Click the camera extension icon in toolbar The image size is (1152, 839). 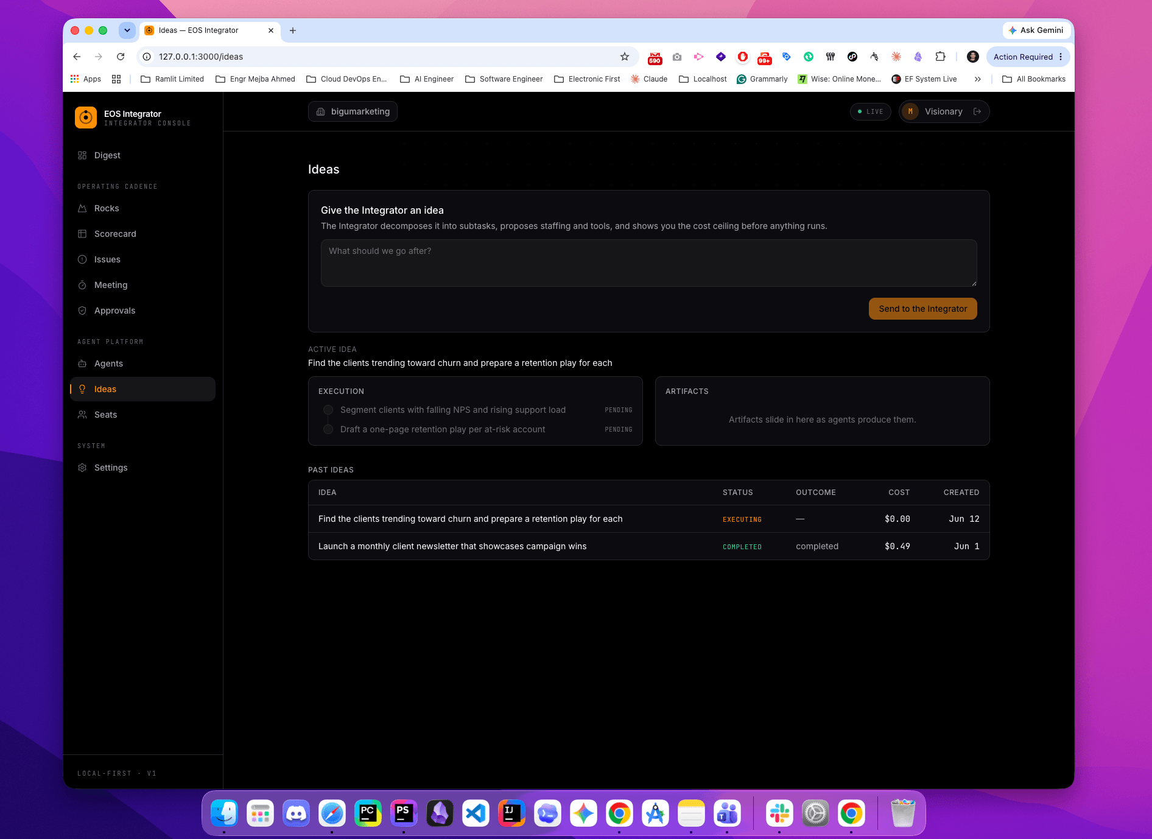[677, 57]
